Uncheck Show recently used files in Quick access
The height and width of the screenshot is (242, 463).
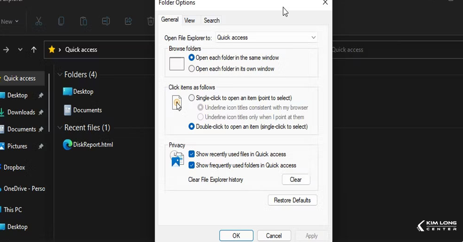point(191,154)
